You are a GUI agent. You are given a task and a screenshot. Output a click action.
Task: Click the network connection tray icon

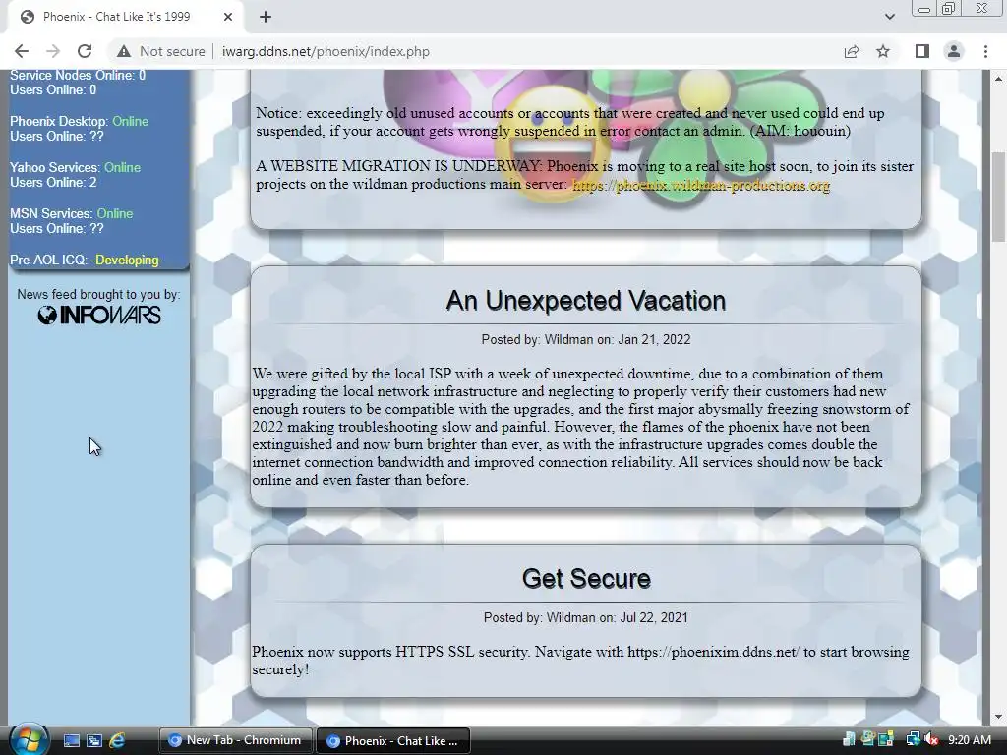click(x=913, y=740)
